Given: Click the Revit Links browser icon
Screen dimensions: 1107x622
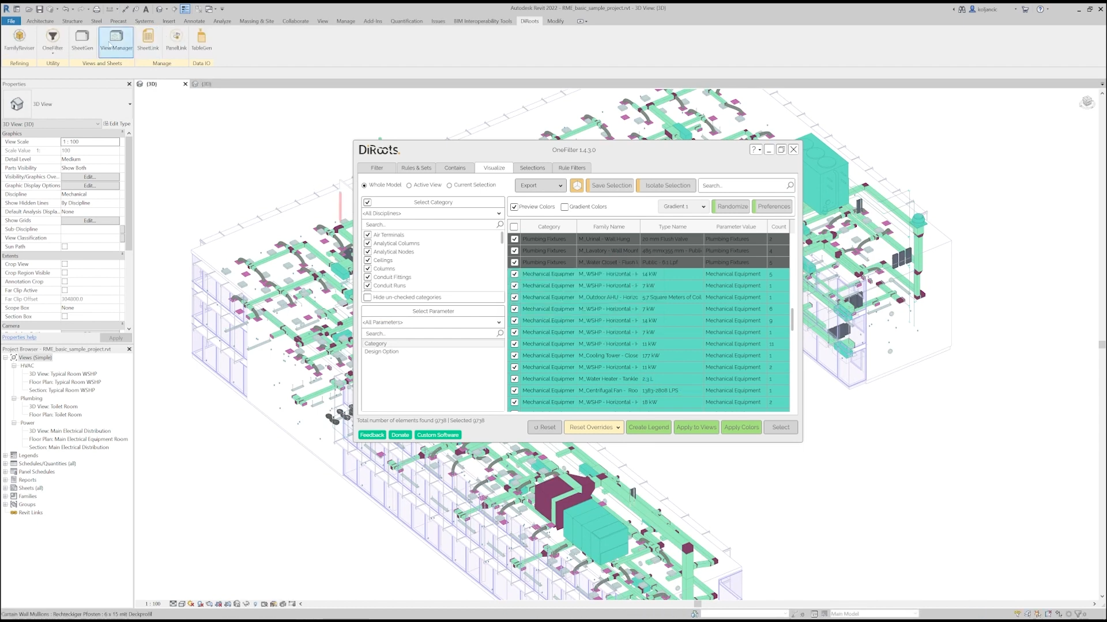Looking at the screenshot, I should [14, 513].
